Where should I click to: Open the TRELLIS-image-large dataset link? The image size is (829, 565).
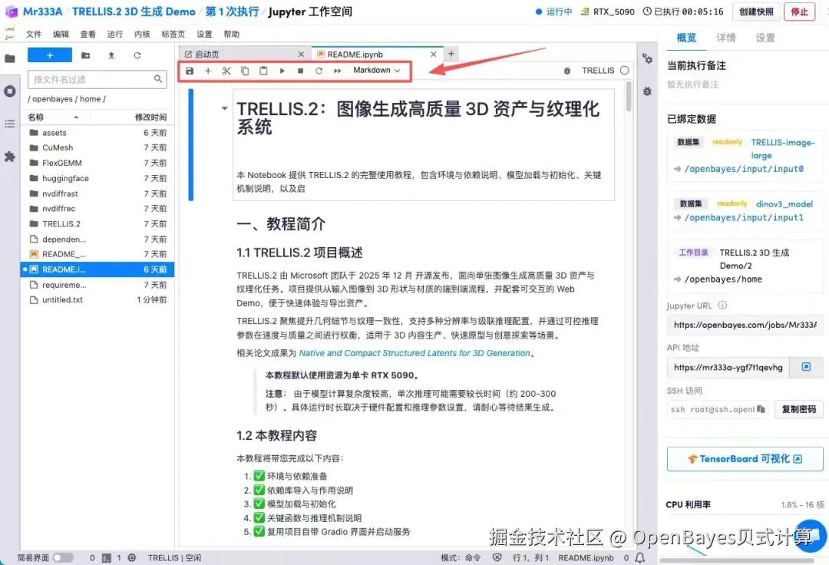tap(782, 148)
